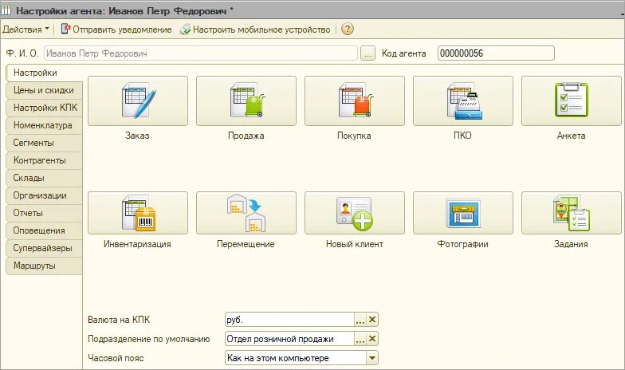Open the Задания tasks icon

click(x=571, y=213)
